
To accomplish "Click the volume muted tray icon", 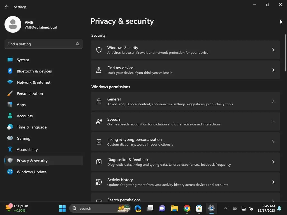I will click(251, 208).
